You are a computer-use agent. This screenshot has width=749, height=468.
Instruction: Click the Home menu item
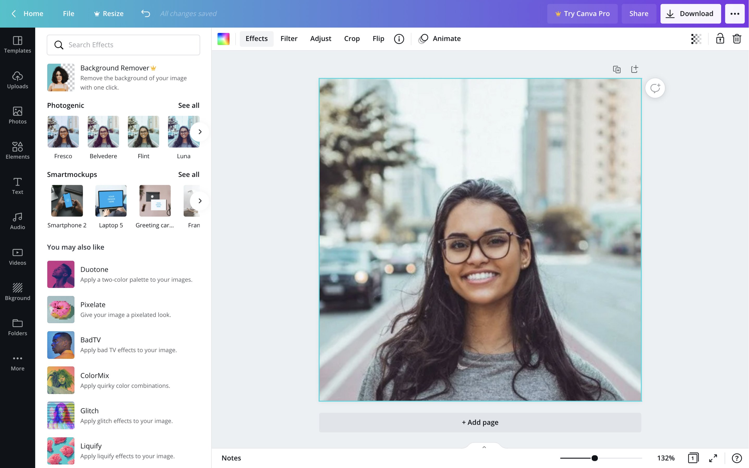pyautogui.click(x=33, y=14)
